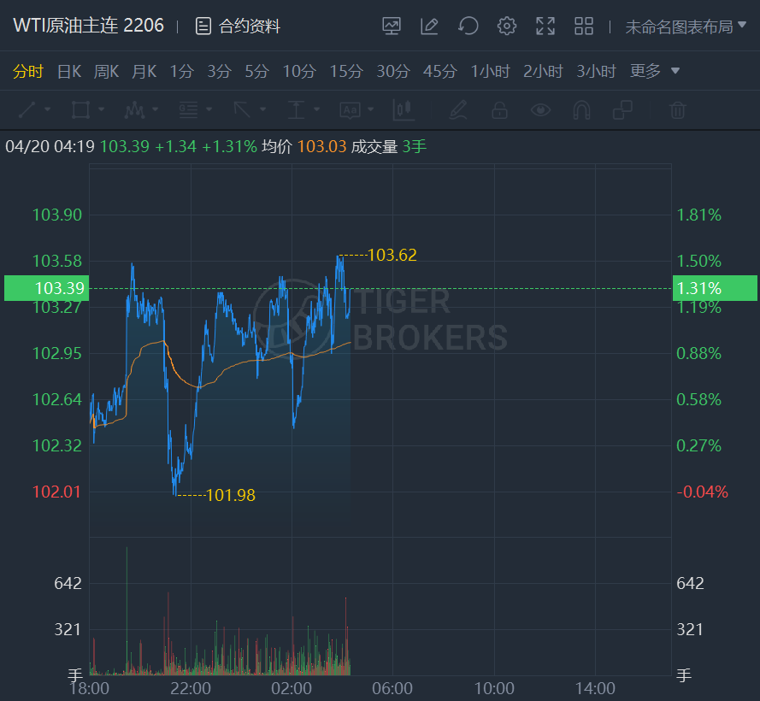Select the 15分 timeframe tab

(x=346, y=71)
